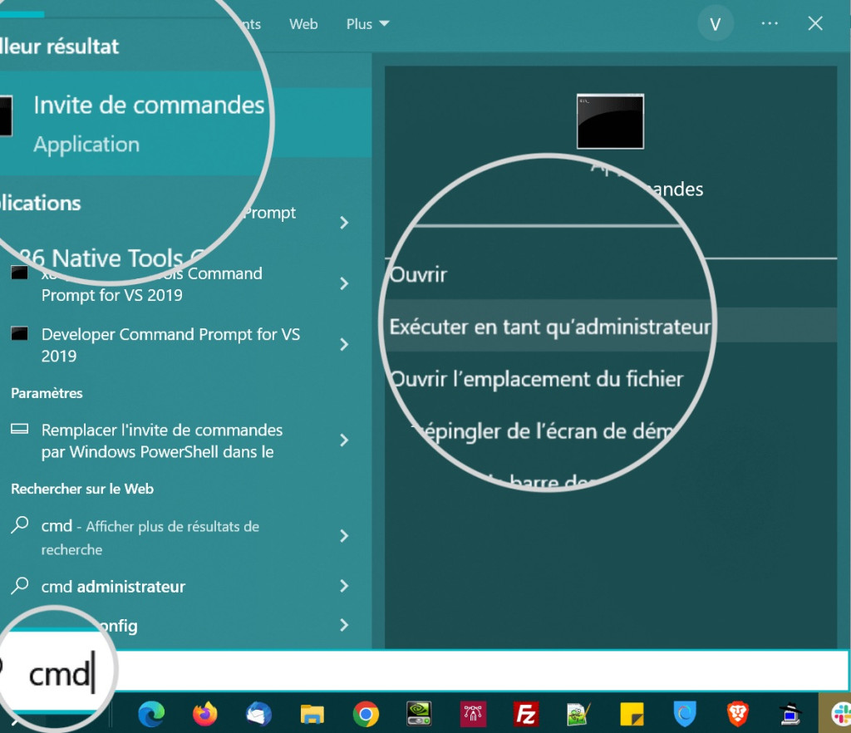Launch Brave browser from the taskbar
This screenshot has height=733, width=851.
click(738, 714)
